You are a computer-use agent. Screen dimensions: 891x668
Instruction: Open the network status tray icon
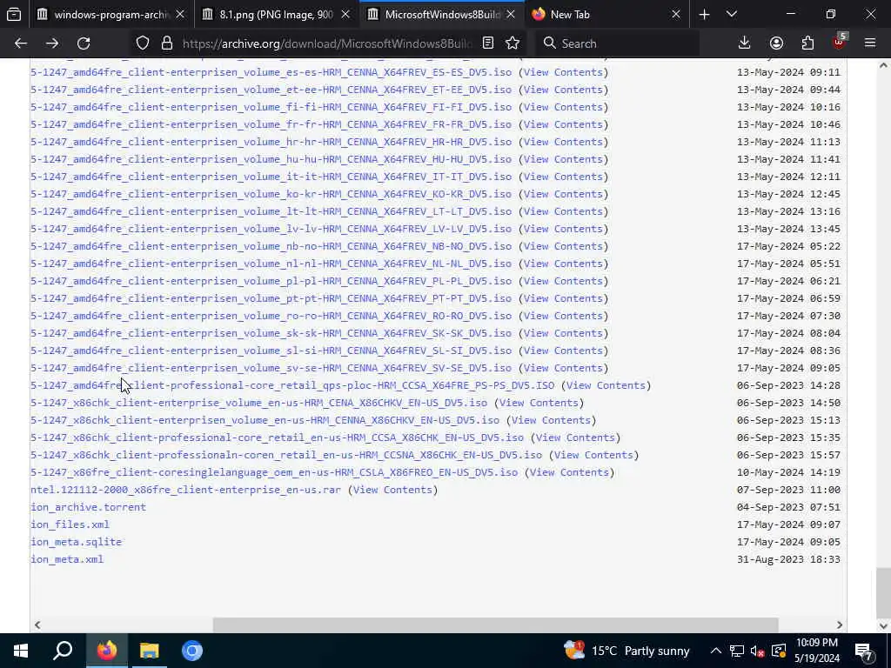[x=737, y=651]
